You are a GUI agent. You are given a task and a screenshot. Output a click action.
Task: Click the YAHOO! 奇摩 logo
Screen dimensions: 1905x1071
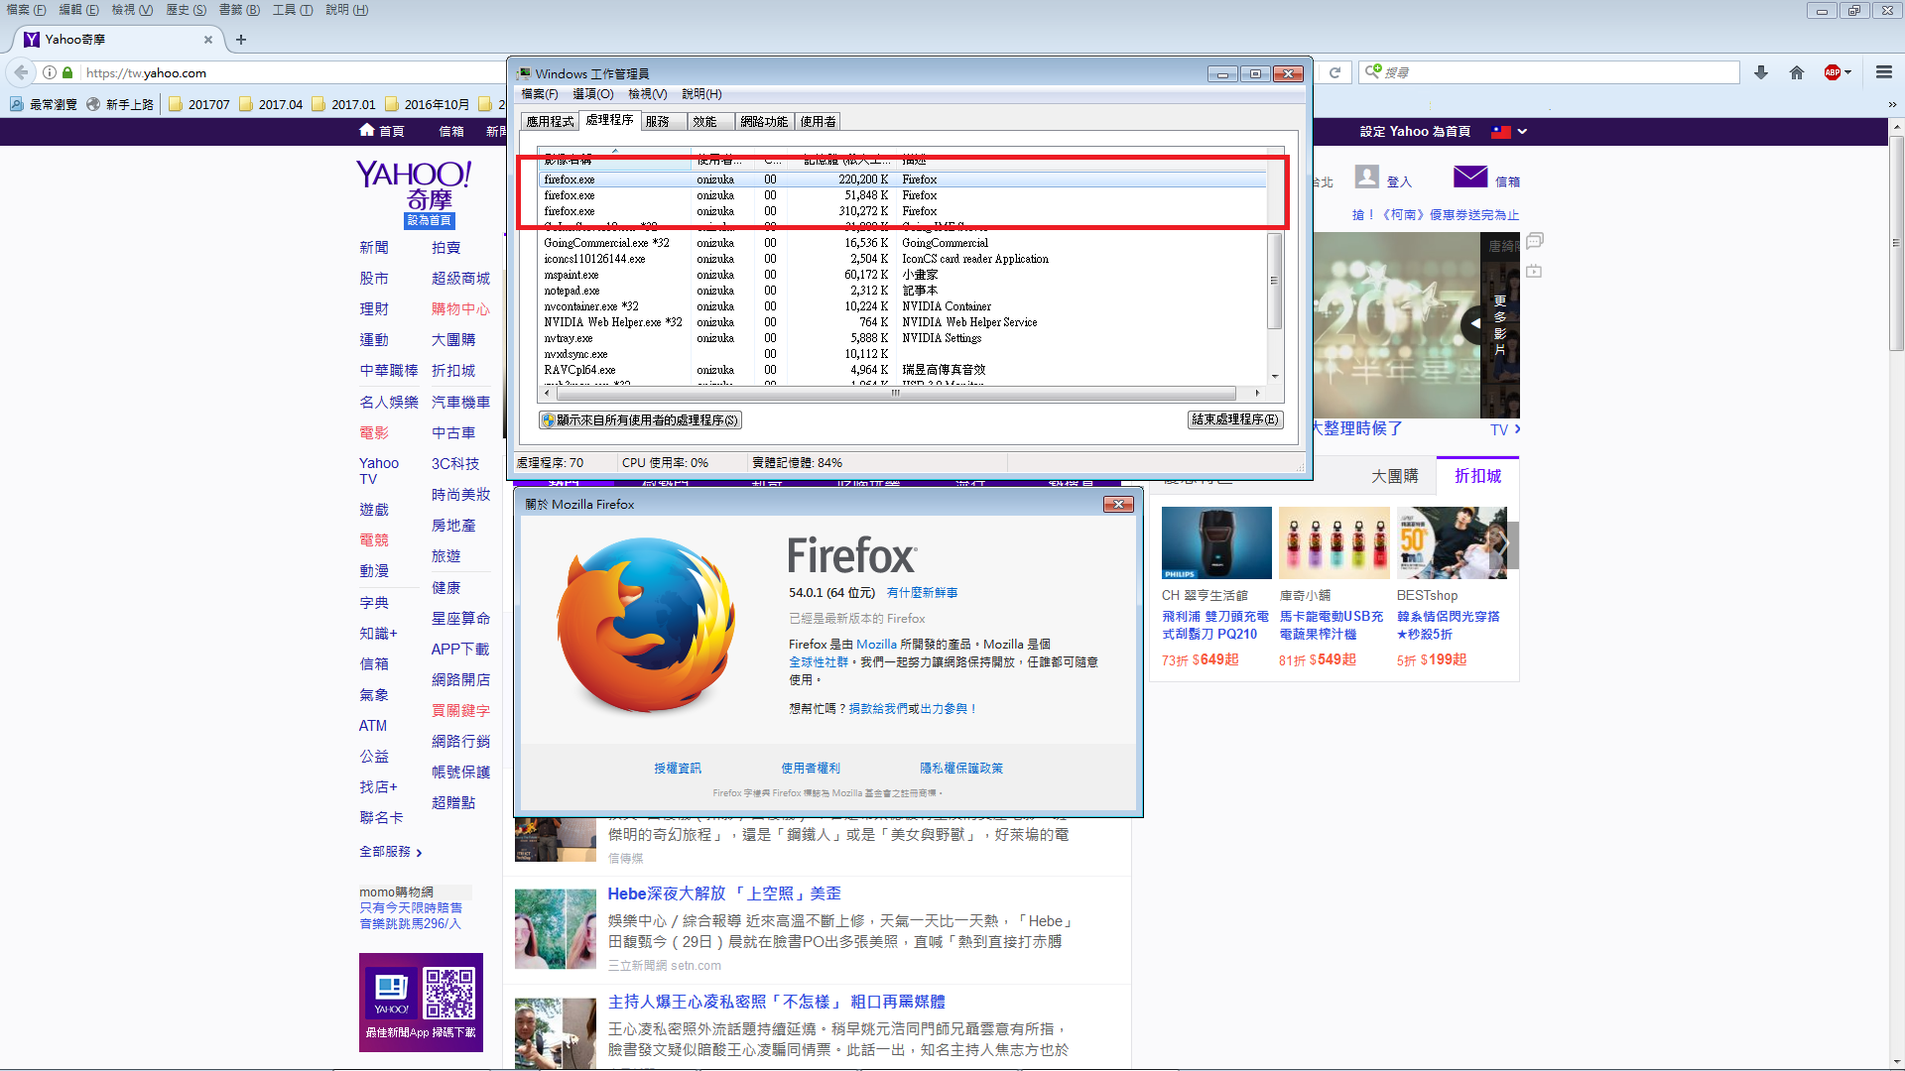pyautogui.click(x=415, y=186)
